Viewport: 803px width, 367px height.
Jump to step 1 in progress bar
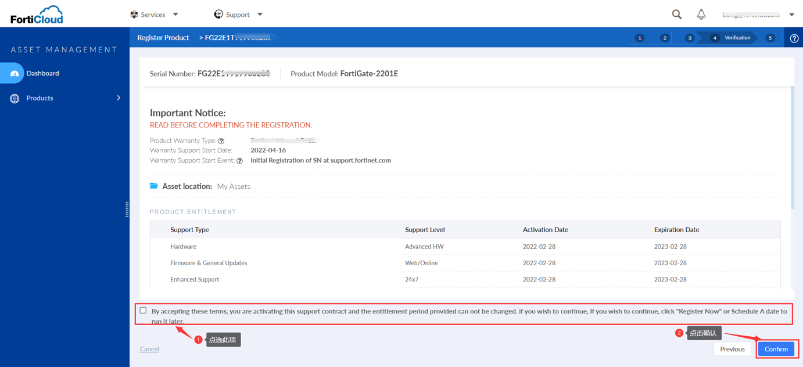(x=640, y=38)
